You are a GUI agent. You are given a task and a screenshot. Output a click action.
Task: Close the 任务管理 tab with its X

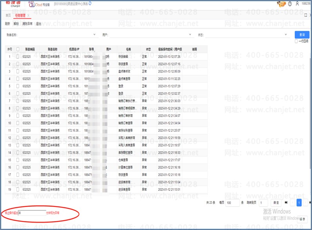point(29,15)
